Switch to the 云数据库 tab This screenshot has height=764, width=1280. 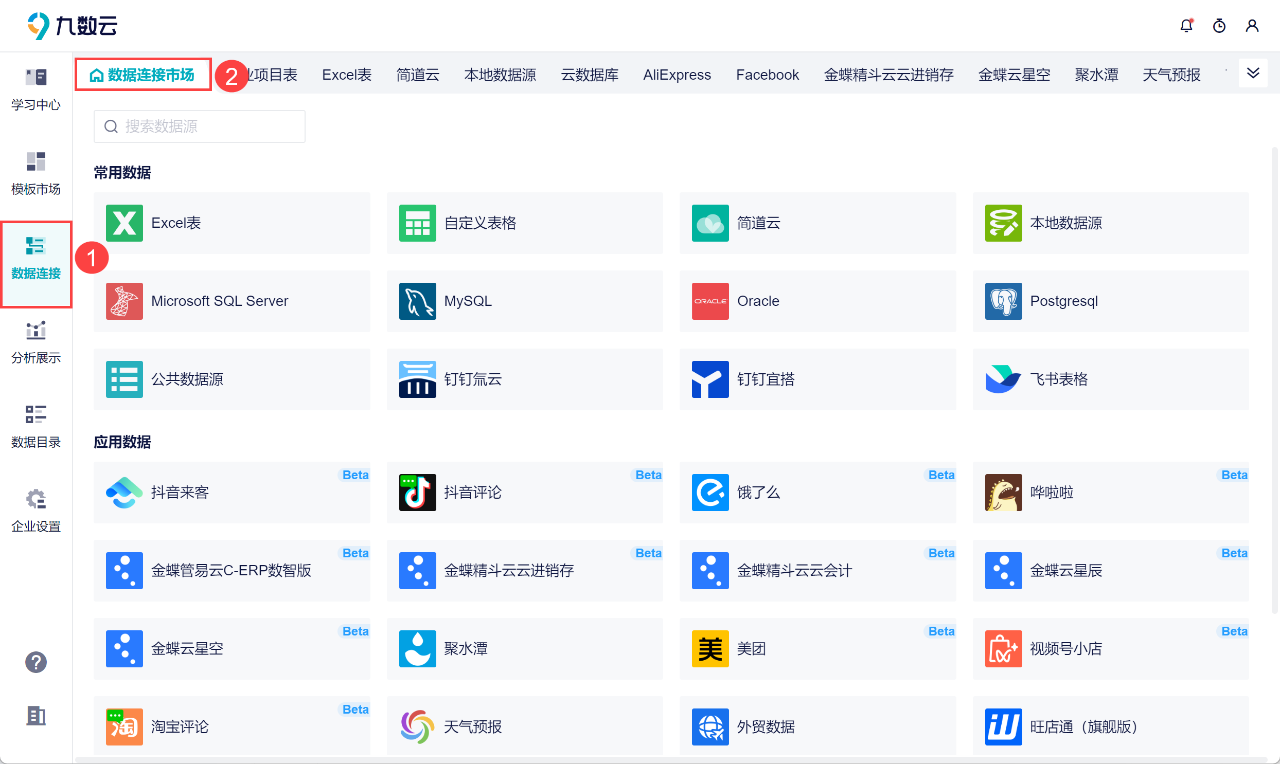[590, 75]
